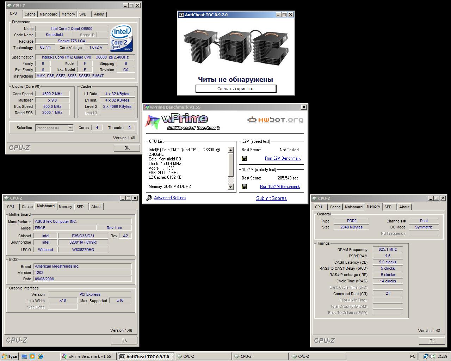The height and width of the screenshot is (361, 451).
Task: Open Mainboard tab in Memory CPU-Z window
Action: tap(353, 207)
